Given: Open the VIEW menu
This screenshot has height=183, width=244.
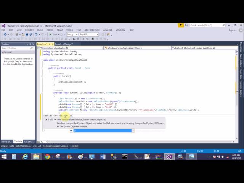Looking at the screenshot, I should point(19,30).
